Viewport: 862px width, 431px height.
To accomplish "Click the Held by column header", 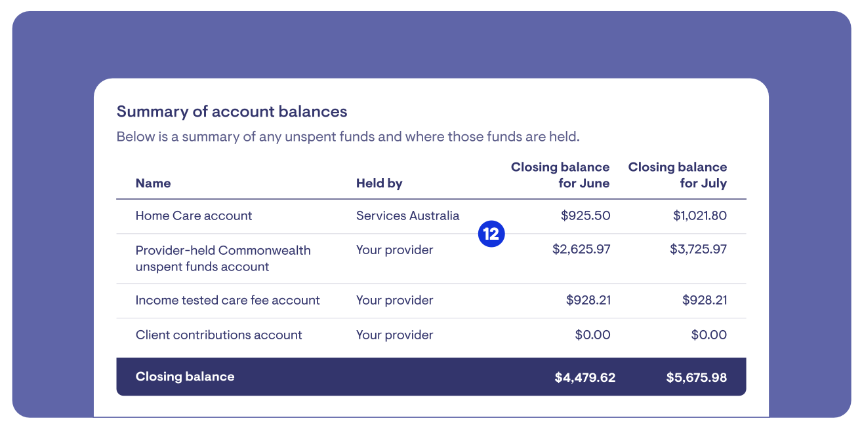I will (379, 183).
